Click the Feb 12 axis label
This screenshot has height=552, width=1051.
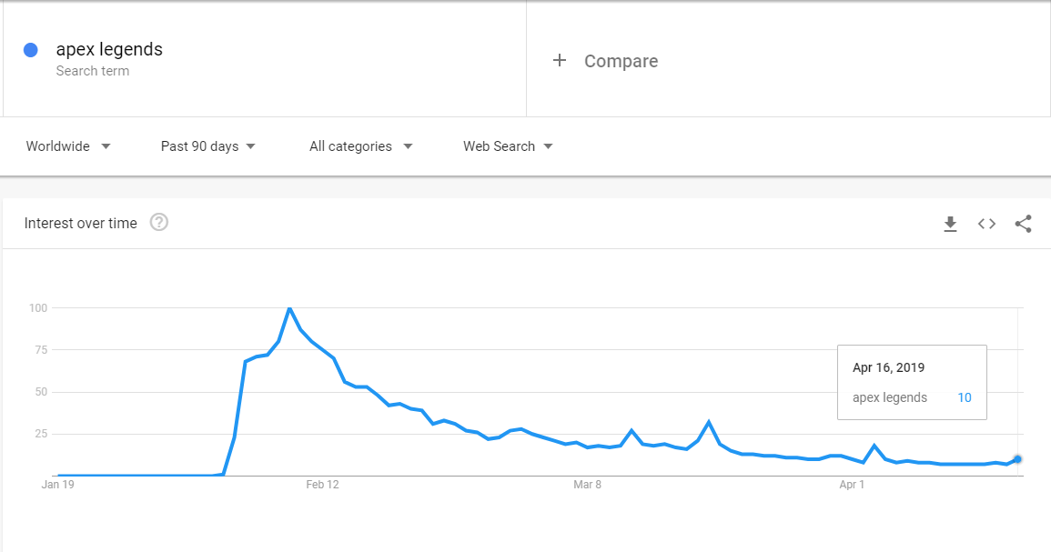322,485
